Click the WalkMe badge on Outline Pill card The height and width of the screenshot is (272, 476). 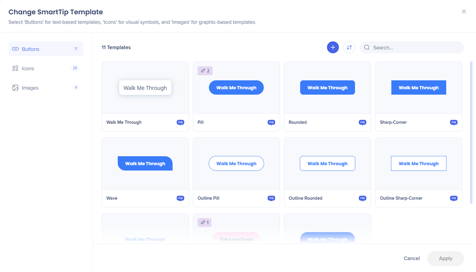point(271,198)
